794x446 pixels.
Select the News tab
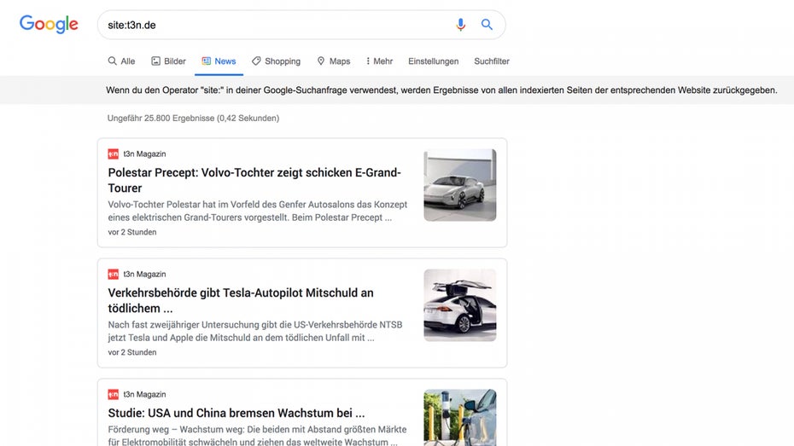pyautogui.click(x=219, y=61)
